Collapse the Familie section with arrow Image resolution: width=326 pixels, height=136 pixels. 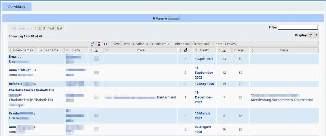[x=6, y=18]
